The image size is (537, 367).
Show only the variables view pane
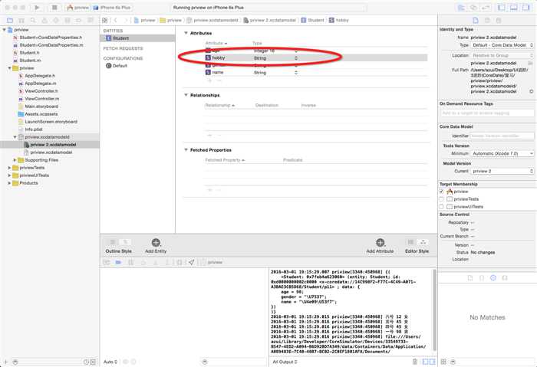[x=425, y=362]
